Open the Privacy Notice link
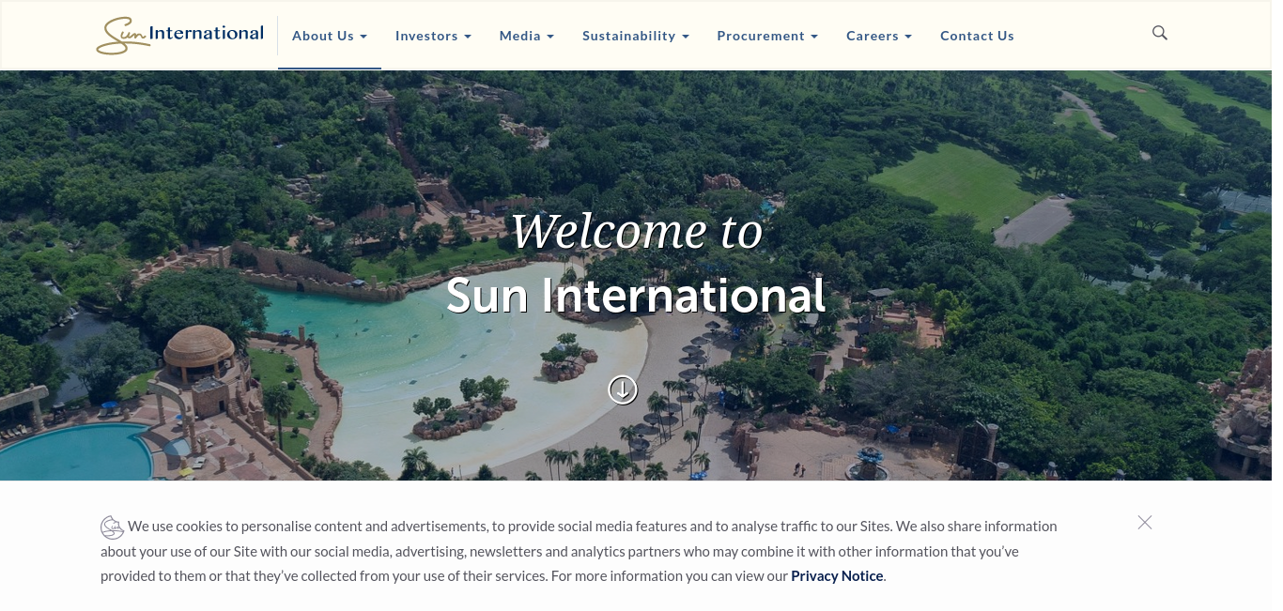This screenshot has width=1283, height=611. click(x=837, y=576)
